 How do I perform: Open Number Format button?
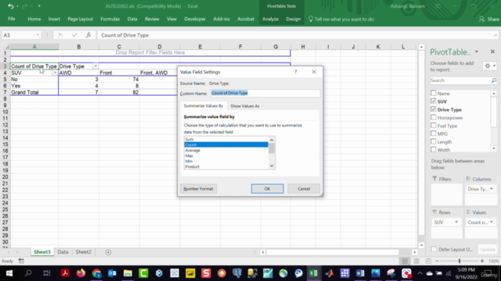198,189
